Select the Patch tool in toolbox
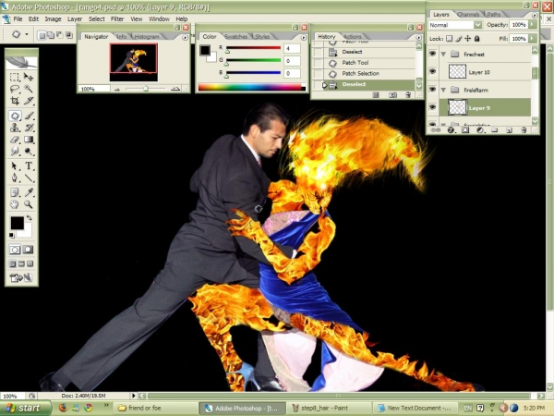Screen dimensions: 554x416 [x=15, y=116]
